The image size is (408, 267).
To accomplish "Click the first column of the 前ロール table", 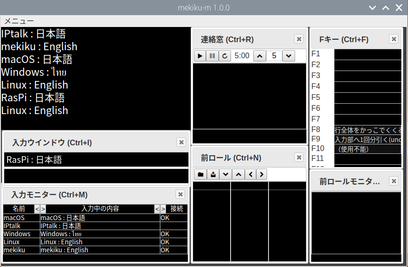I will click(x=212, y=222).
